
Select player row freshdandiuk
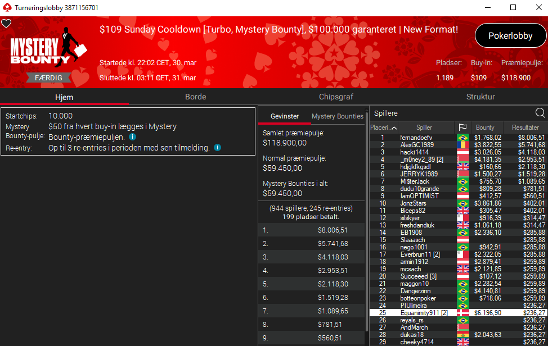point(459,225)
